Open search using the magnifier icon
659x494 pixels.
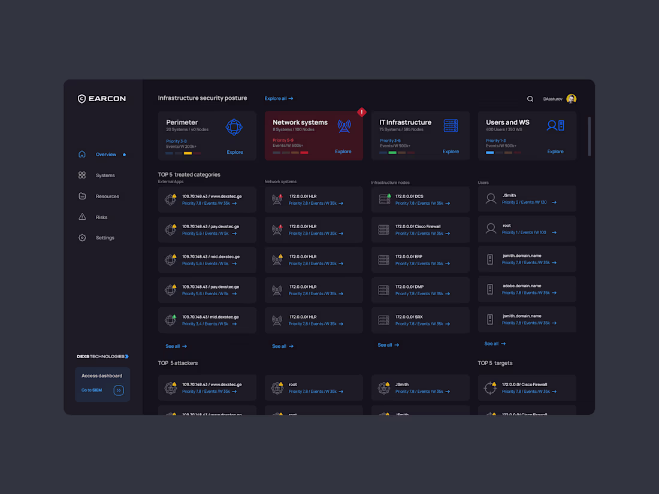(530, 98)
